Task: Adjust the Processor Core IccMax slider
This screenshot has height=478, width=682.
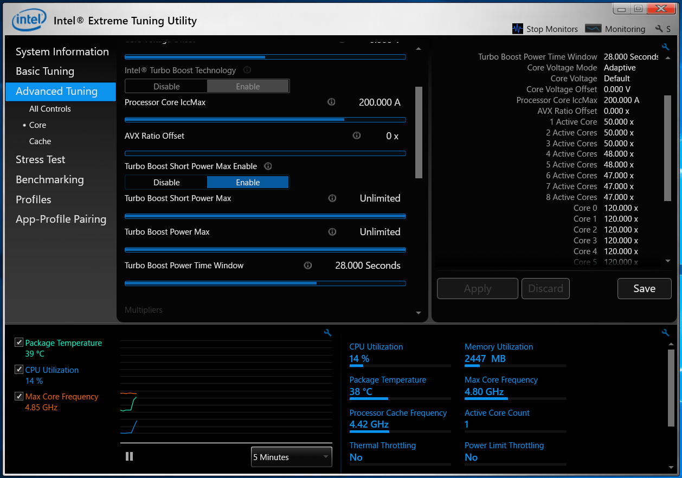Action: [265, 120]
